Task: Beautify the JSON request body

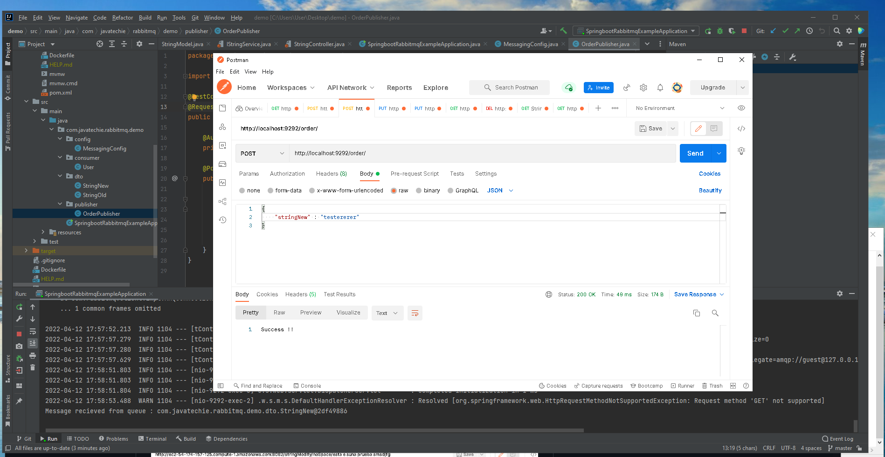Action: pos(710,190)
